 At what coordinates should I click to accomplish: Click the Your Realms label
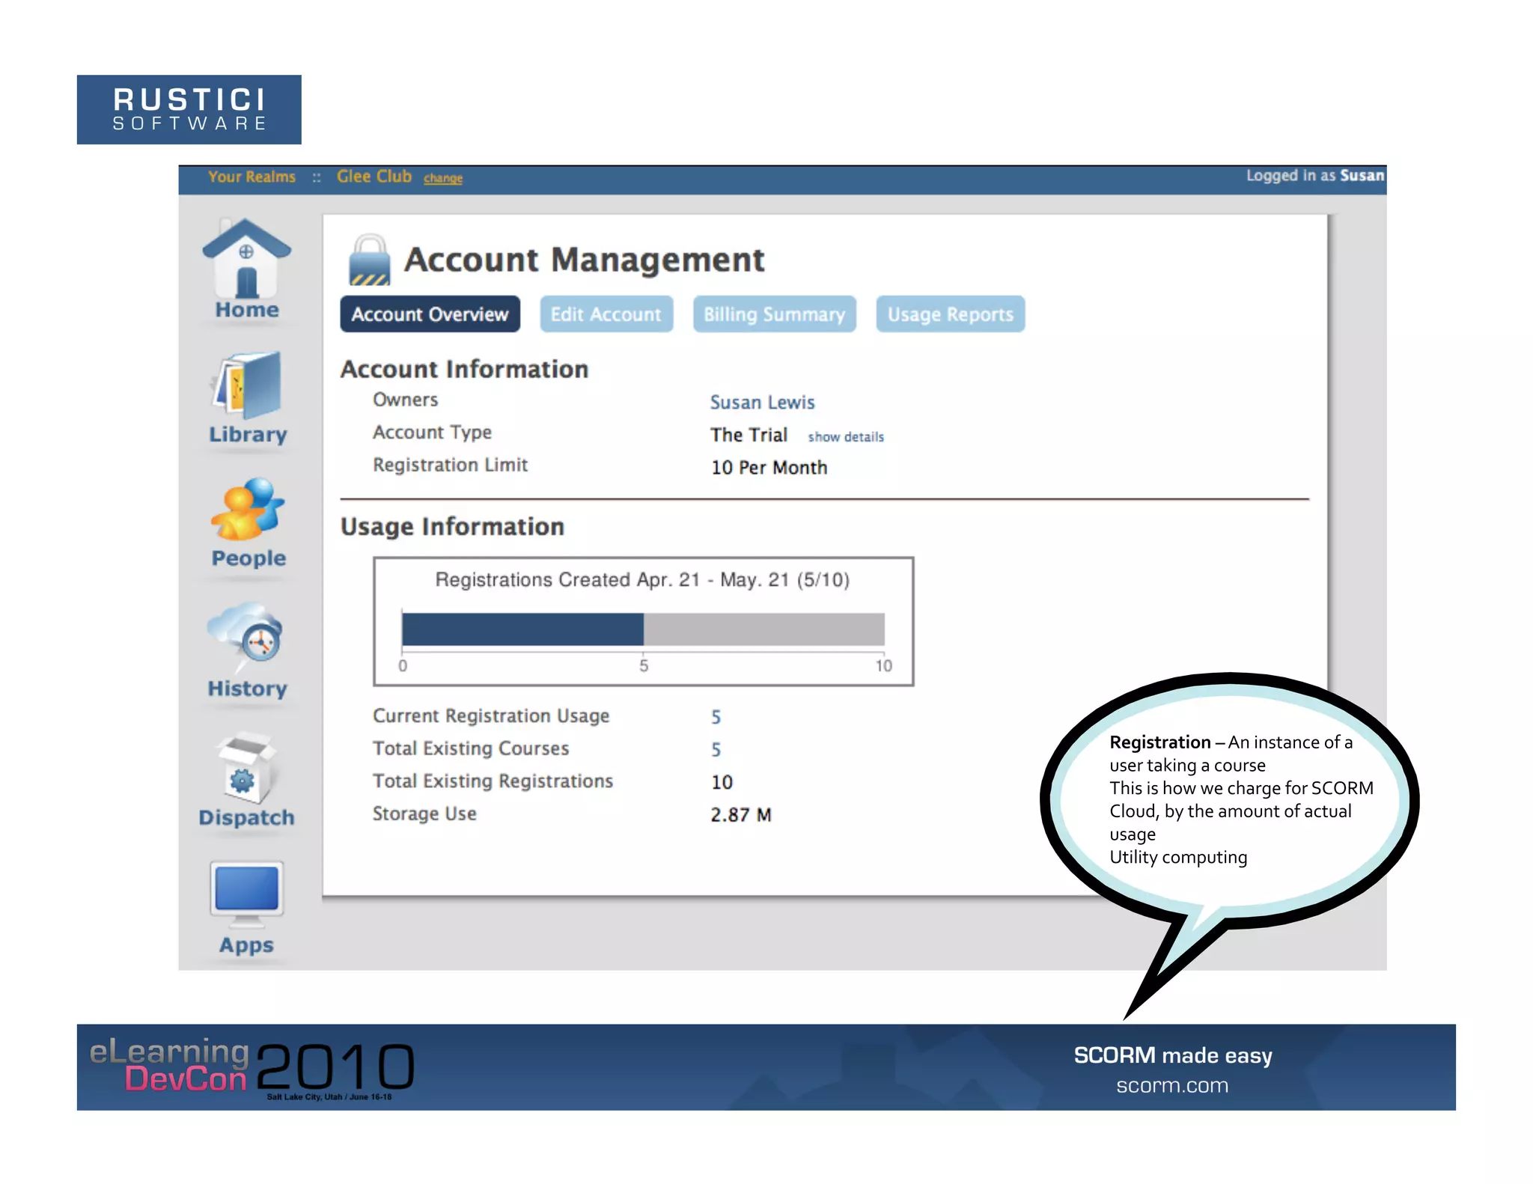252,177
